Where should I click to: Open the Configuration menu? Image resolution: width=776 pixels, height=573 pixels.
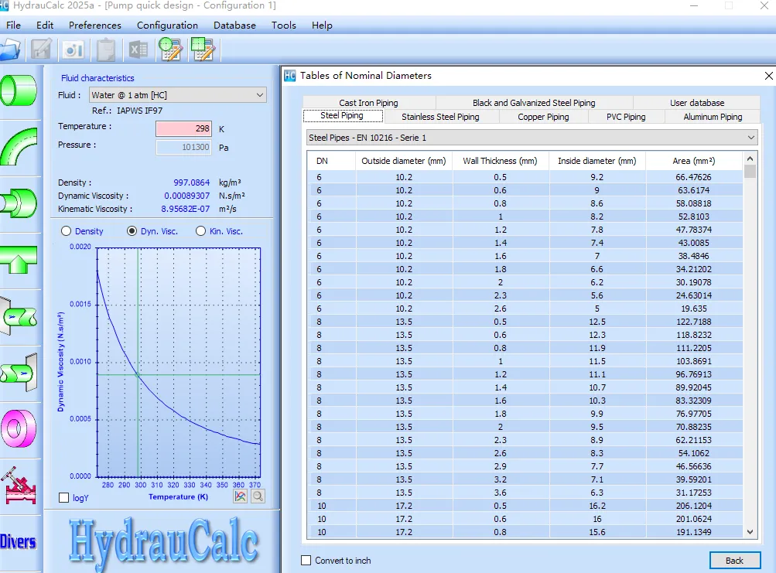pyautogui.click(x=167, y=26)
